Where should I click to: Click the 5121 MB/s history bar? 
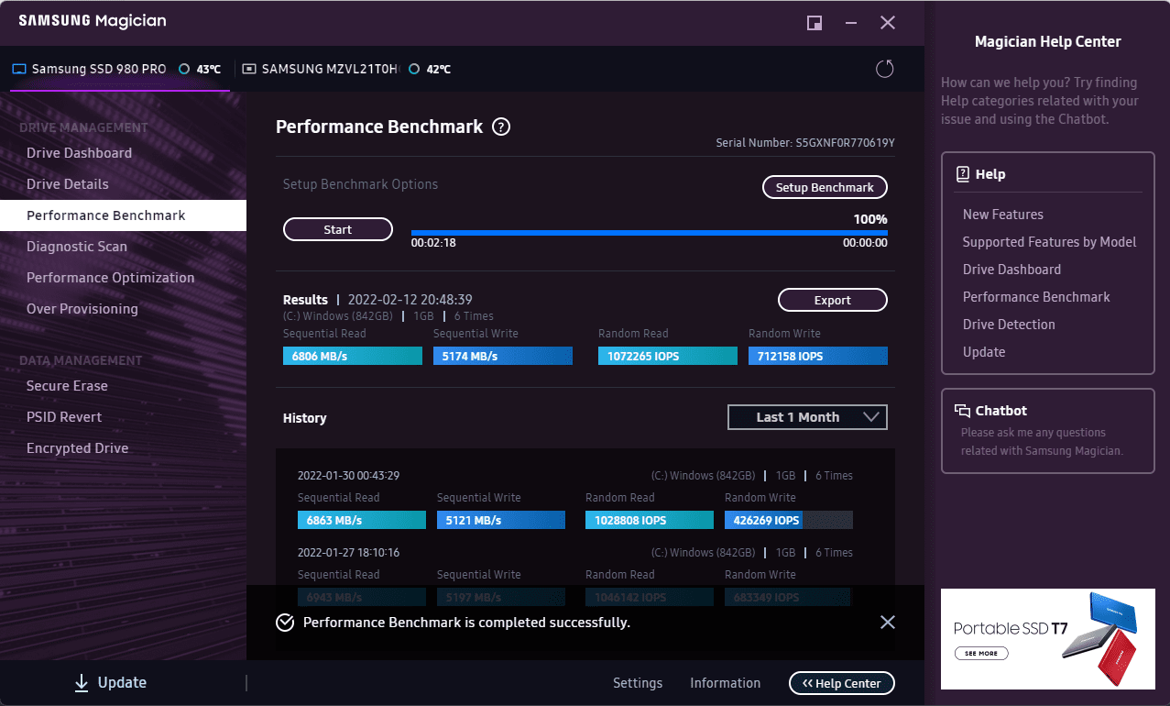coord(501,520)
